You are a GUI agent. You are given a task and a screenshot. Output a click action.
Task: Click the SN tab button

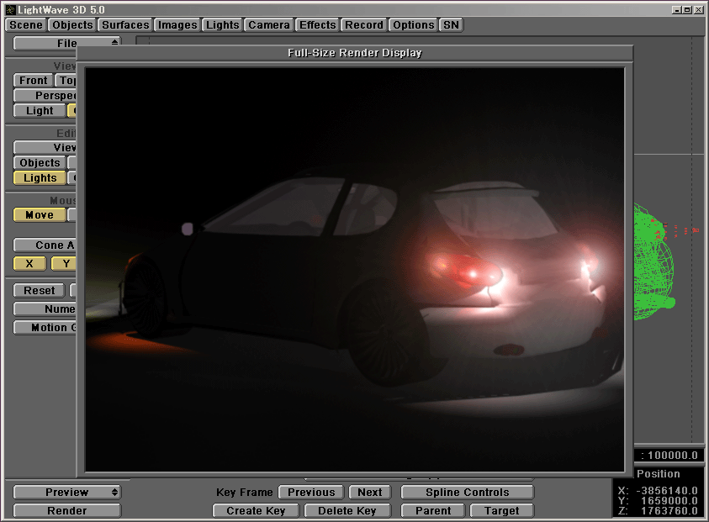click(452, 25)
